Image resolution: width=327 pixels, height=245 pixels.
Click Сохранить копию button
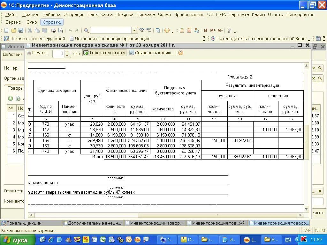pos(152,53)
